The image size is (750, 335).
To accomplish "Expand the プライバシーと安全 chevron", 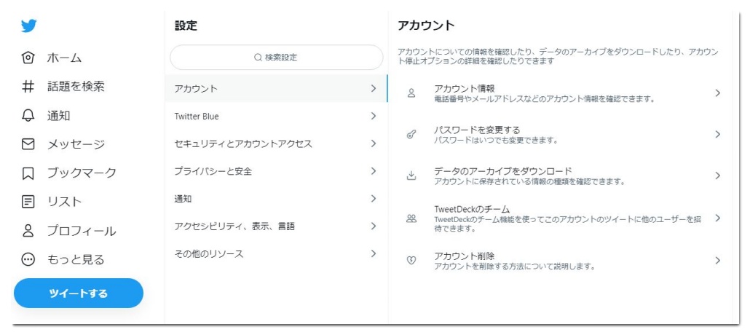I will (373, 171).
